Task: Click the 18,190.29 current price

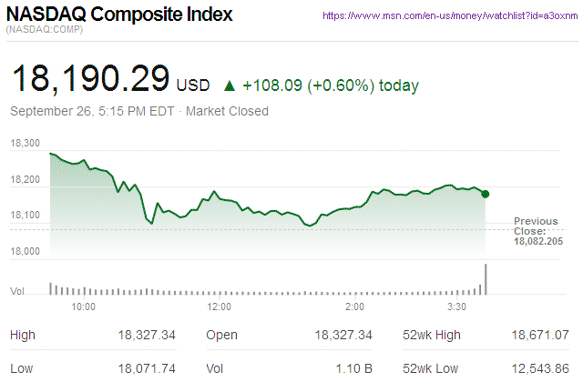Action: tap(89, 78)
